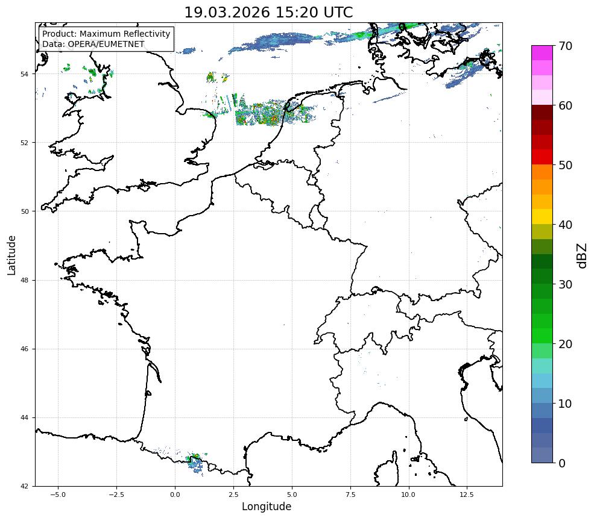Click the colorbar tick label 70
Screen dimensions: 594x518
[x=565, y=46]
